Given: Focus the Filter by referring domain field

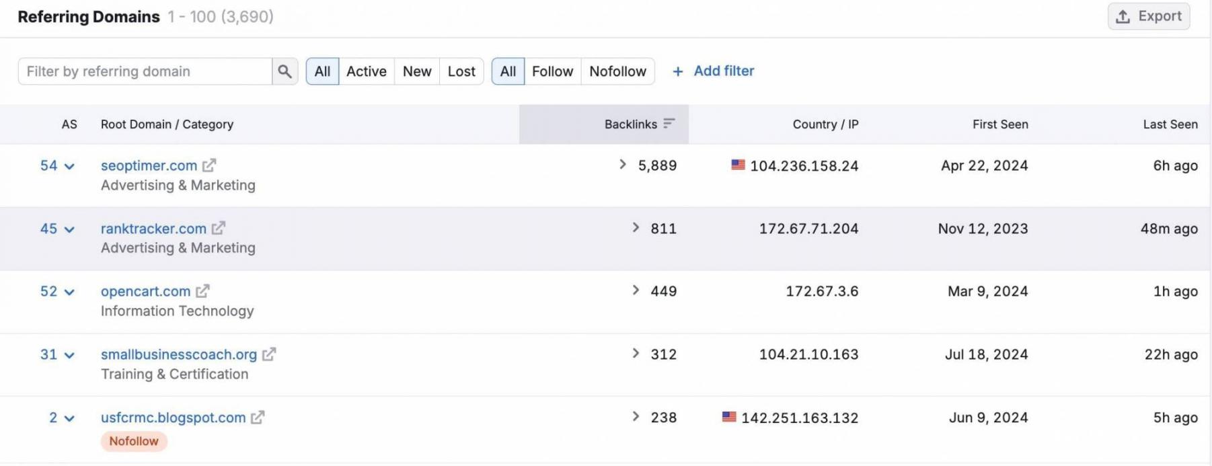Looking at the screenshot, I should pyautogui.click(x=145, y=71).
